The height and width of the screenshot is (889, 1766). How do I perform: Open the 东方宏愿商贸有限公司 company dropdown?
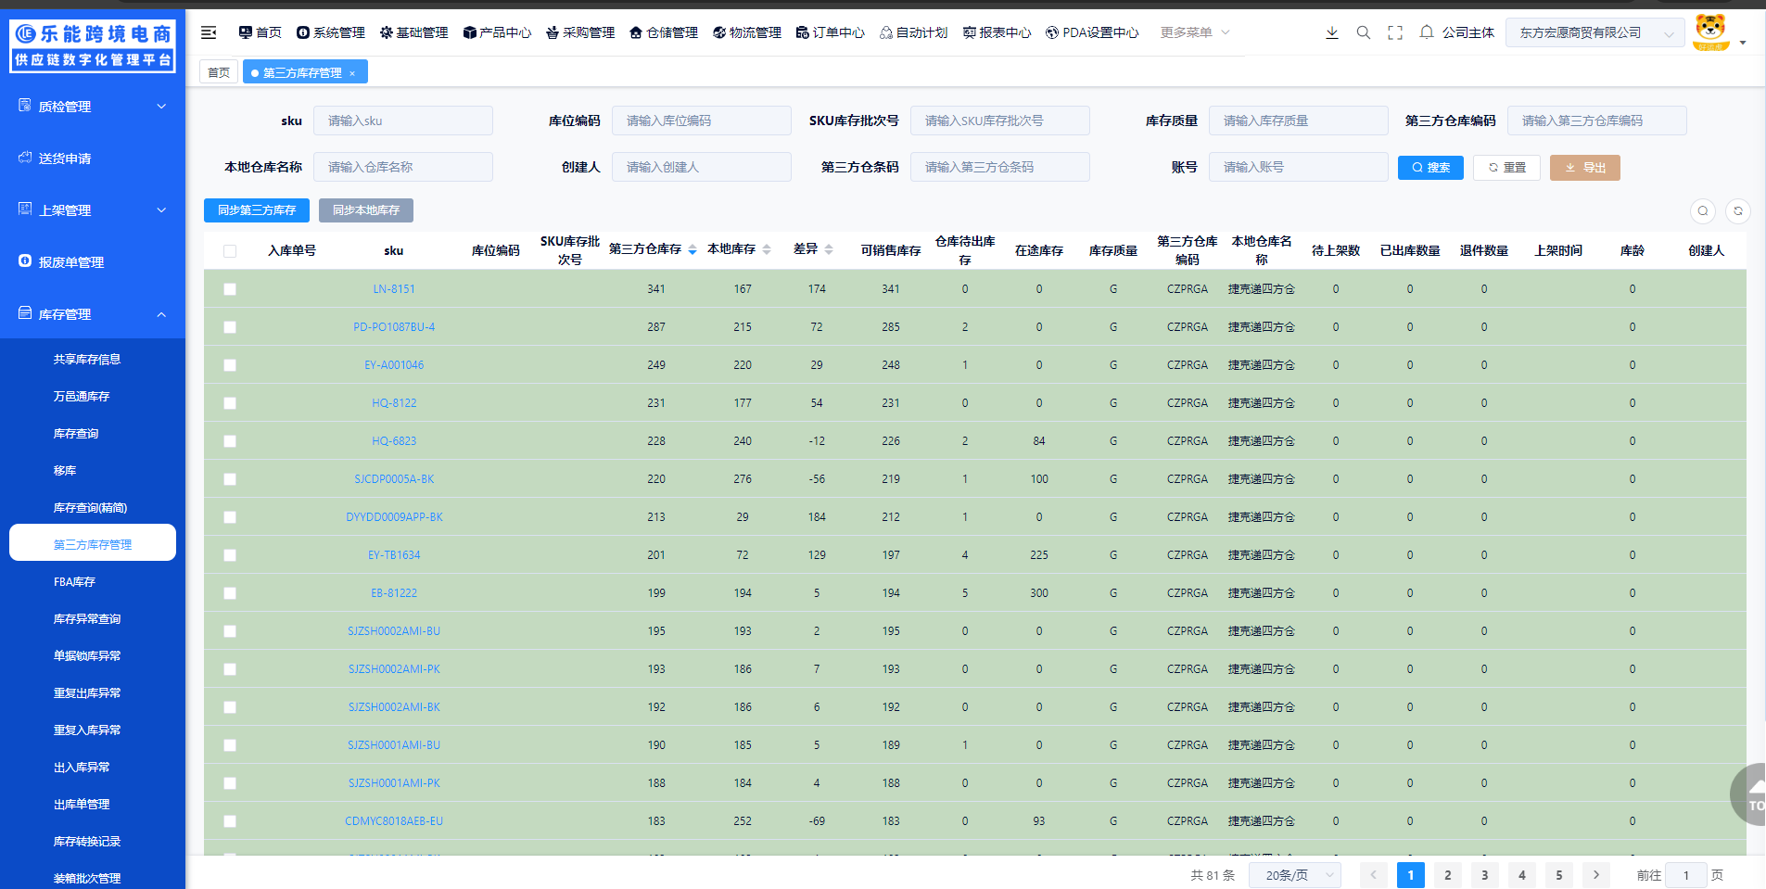1594,32
